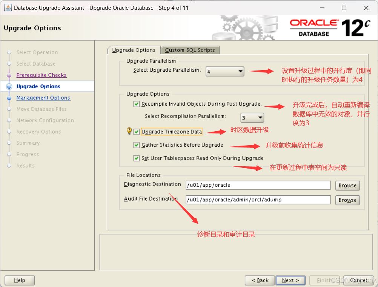This screenshot has height=287, width=378.
Task: Click the Help button
Action: pos(20,280)
